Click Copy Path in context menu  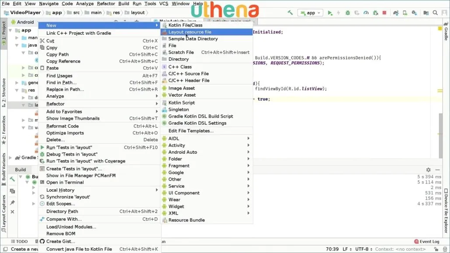tap(99, 55)
